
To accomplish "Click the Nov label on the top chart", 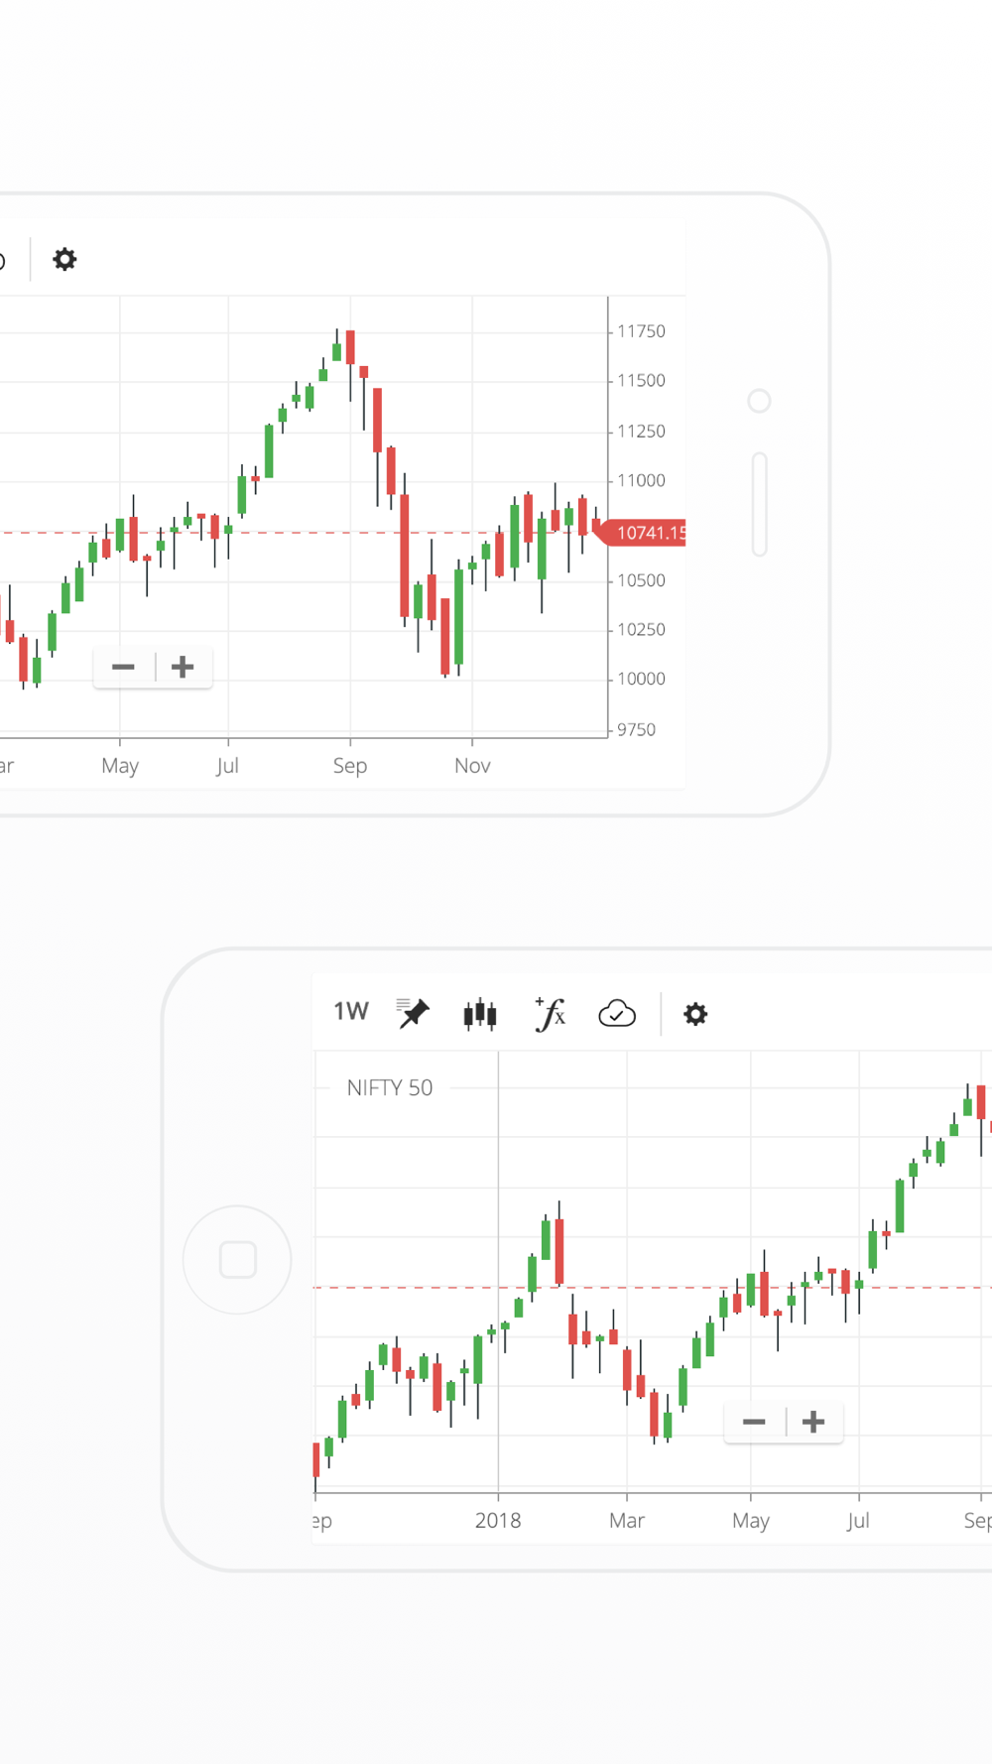I will (472, 766).
